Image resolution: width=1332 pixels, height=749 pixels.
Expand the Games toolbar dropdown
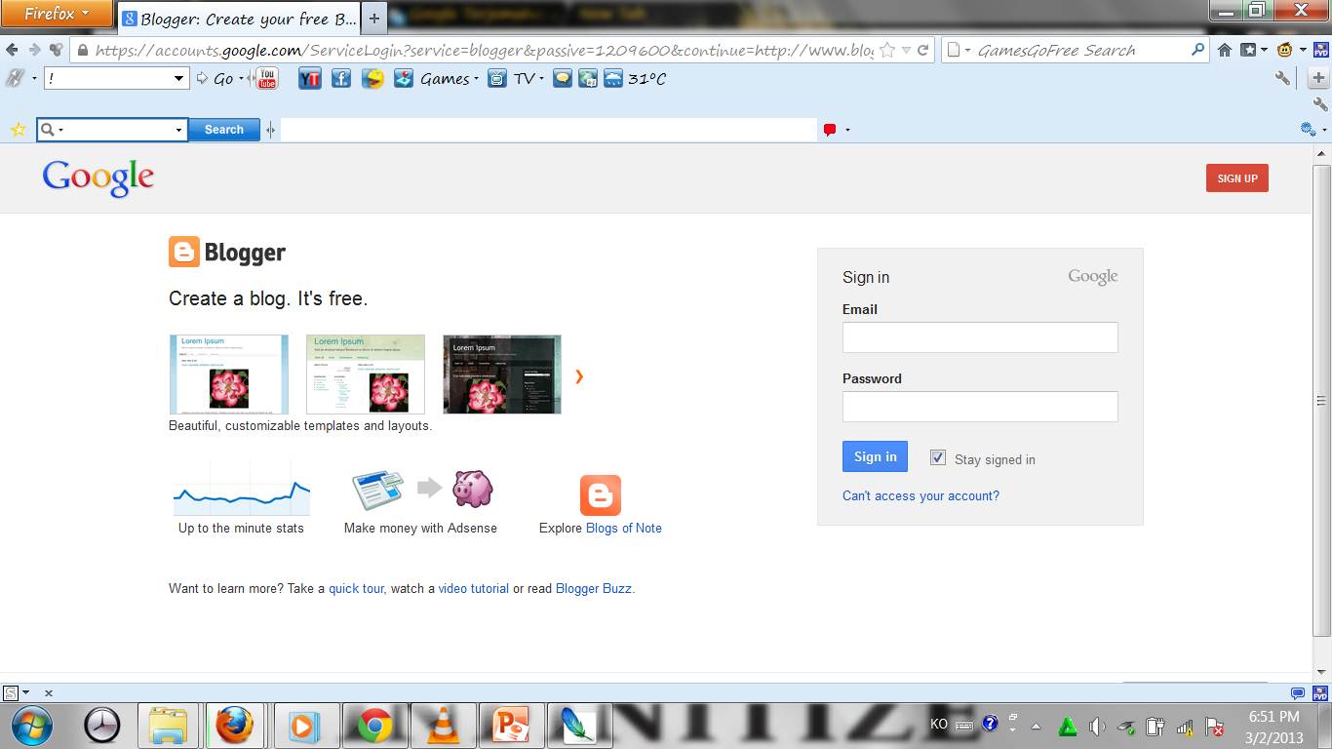[x=476, y=79]
